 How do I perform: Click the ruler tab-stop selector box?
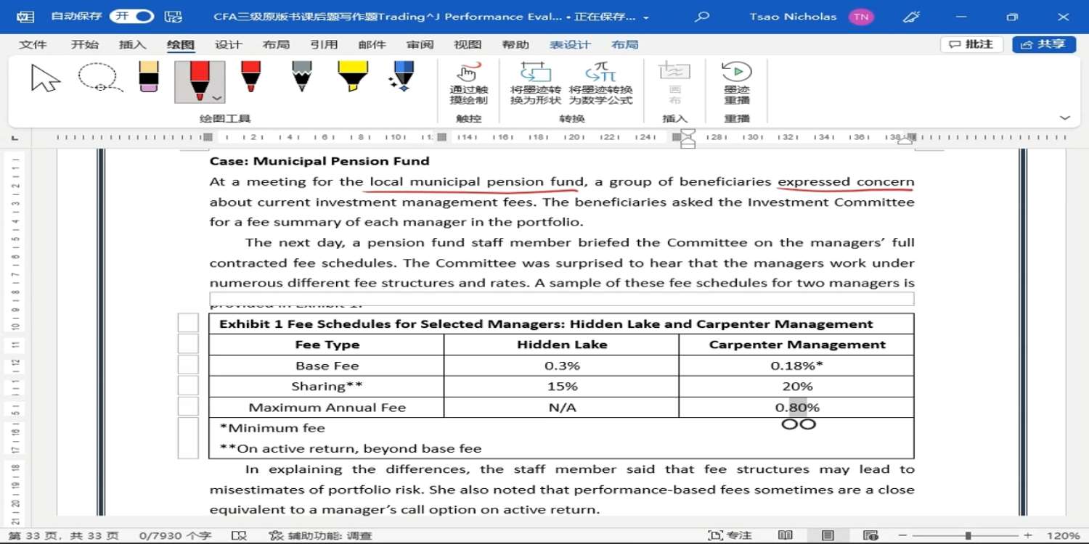(x=16, y=137)
